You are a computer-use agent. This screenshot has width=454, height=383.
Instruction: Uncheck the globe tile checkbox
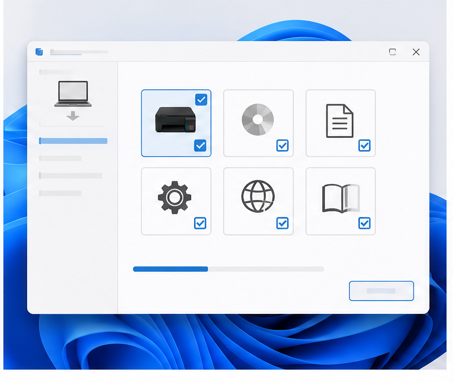(282, 223)
